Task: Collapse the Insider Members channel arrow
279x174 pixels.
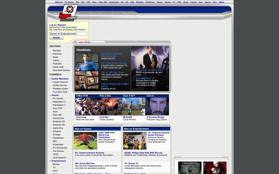Action: 50,79
